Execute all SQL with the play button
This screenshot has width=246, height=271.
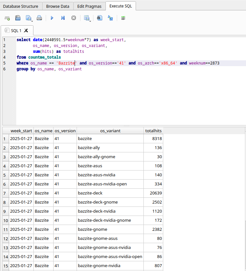coord(52,18)
